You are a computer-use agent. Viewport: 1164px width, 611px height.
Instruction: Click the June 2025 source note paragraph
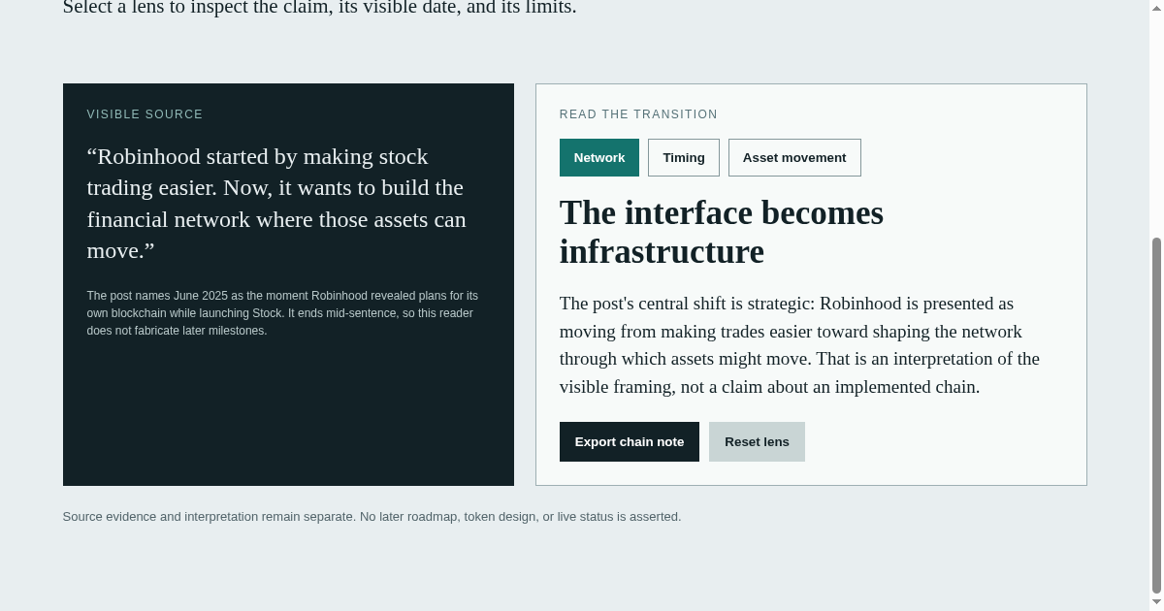click(282, 313)
